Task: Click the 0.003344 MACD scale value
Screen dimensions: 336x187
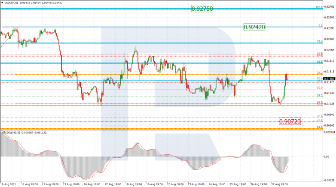Action: pos(329,133)
